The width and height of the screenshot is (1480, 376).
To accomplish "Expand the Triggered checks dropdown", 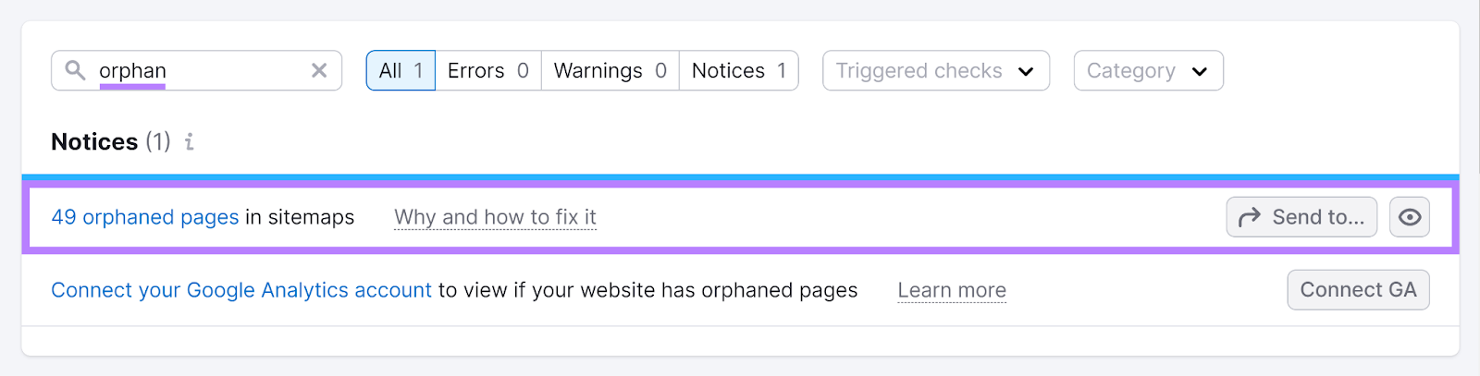I will [919, 71].
